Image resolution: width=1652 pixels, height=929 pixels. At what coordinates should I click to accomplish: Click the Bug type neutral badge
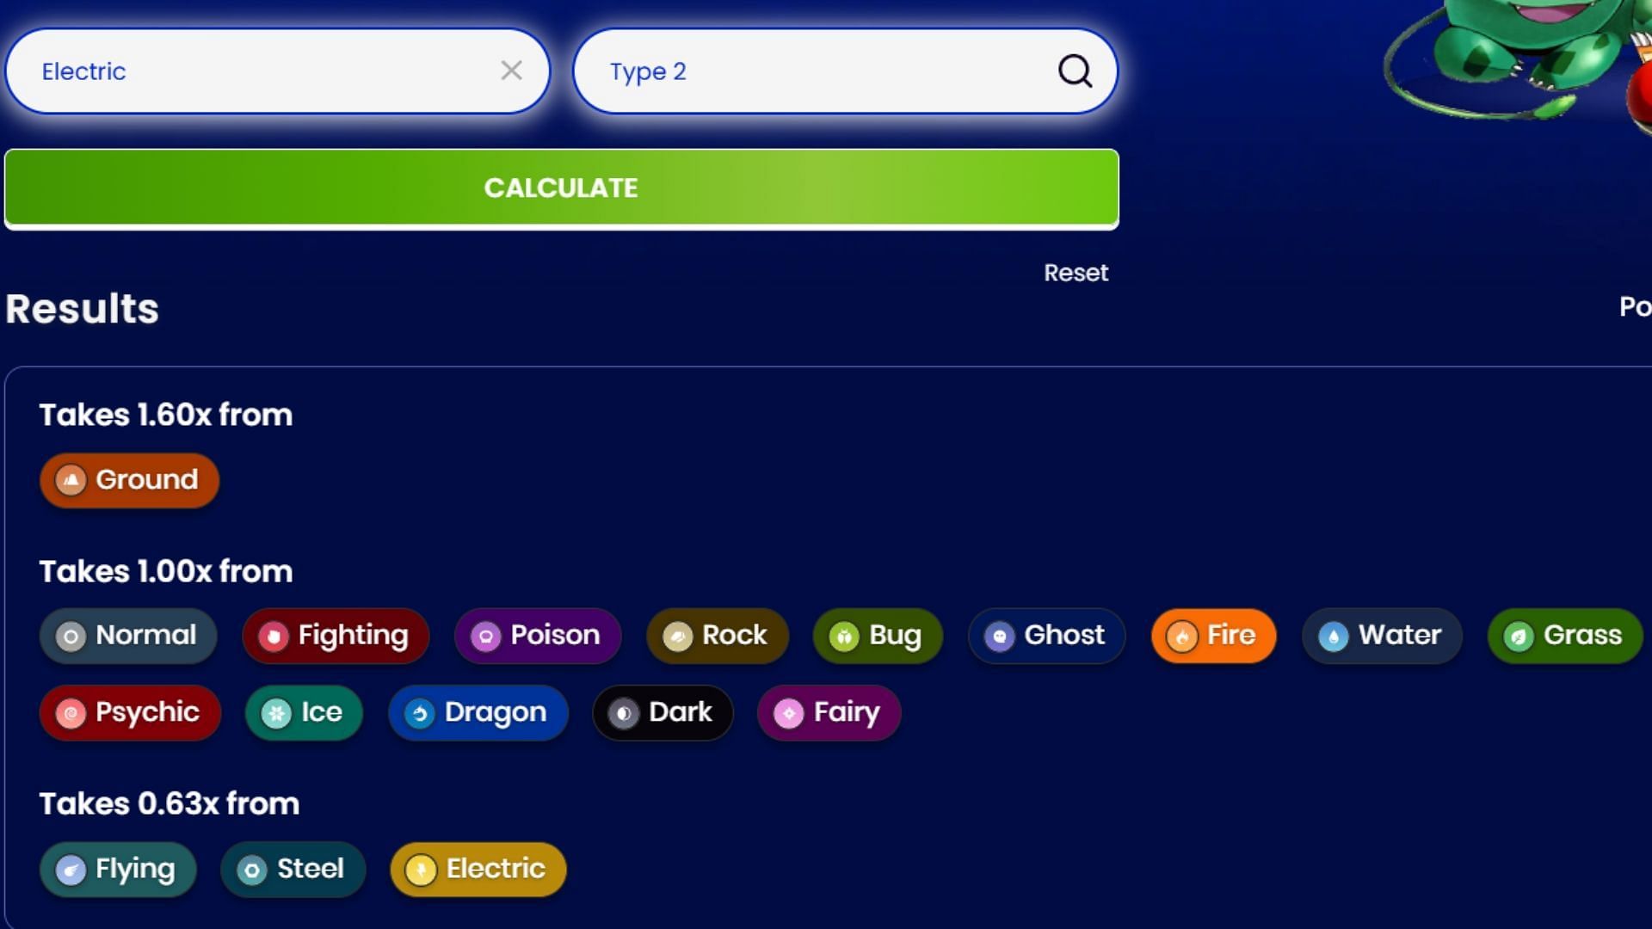(878, 635)
